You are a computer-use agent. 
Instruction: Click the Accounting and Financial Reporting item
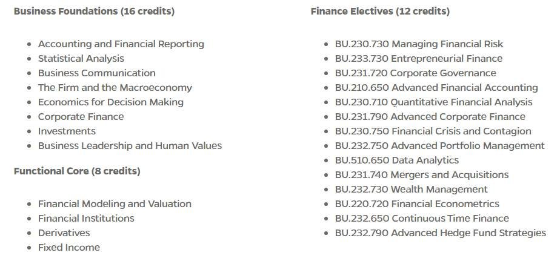(121, 44)
